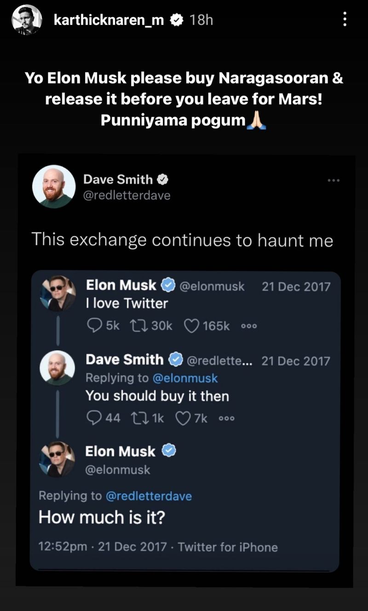This screenshot has width=368, height=611.
Task: Click @elonmusk mention in 'Replying to'
Action: (x=185, y=378)
